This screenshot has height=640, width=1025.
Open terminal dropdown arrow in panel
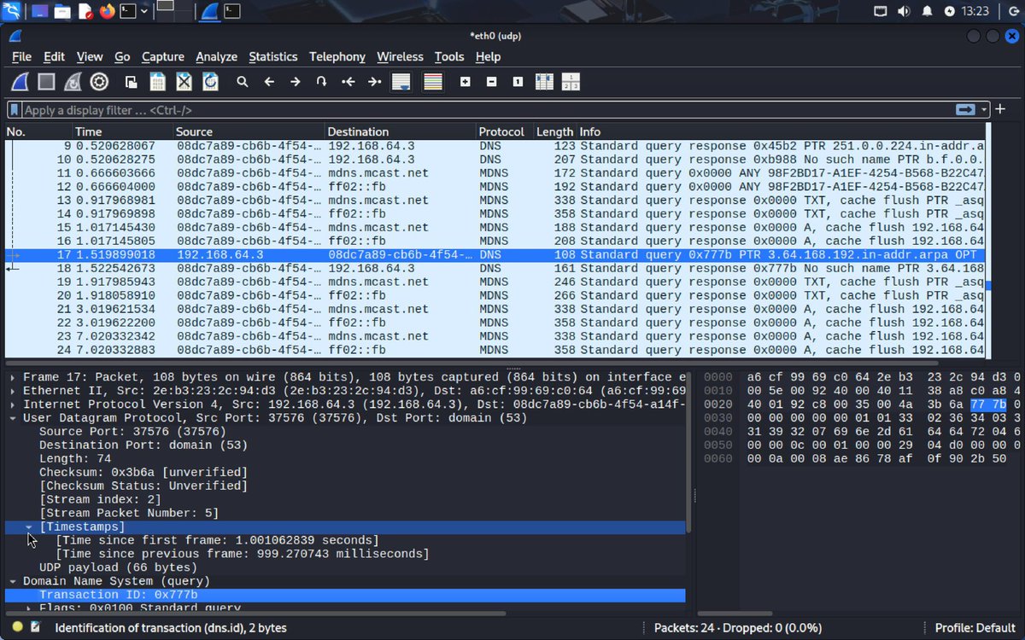click(x=144, y=11)
